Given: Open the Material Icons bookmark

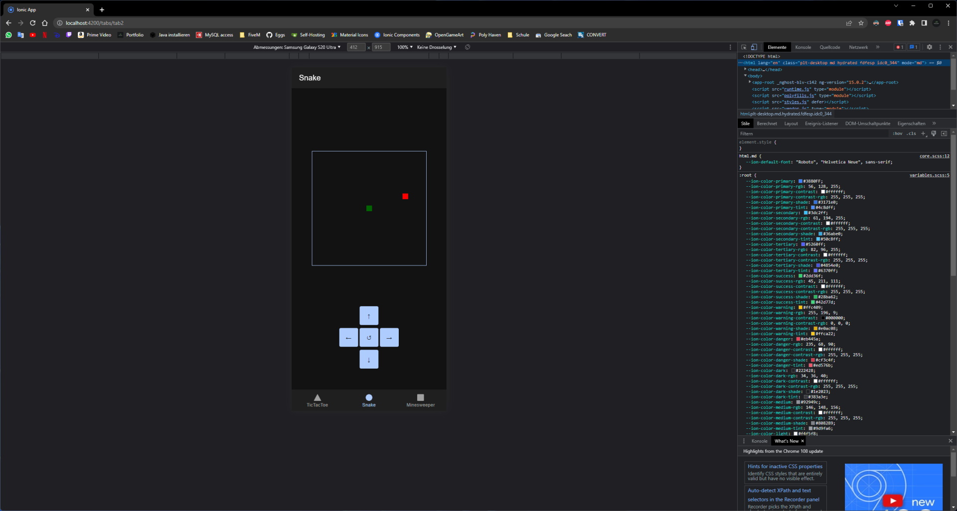Looking at the screenshot, I should coord(349,35).
